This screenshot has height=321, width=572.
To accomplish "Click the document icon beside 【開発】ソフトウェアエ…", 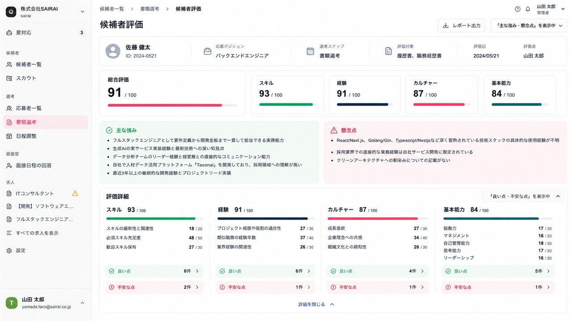I will [9, 206].
